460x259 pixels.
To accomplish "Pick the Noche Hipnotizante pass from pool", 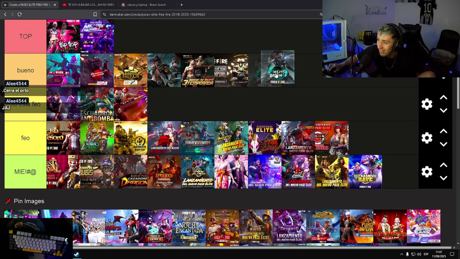I will tap(323, 227).
